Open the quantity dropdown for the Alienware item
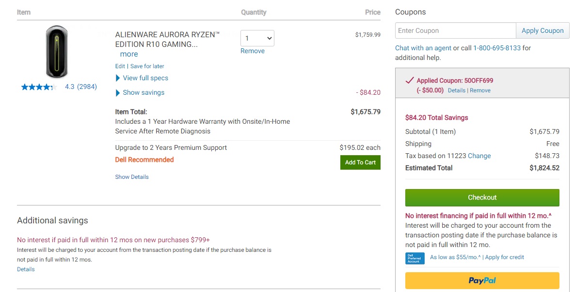 (257, 38)
